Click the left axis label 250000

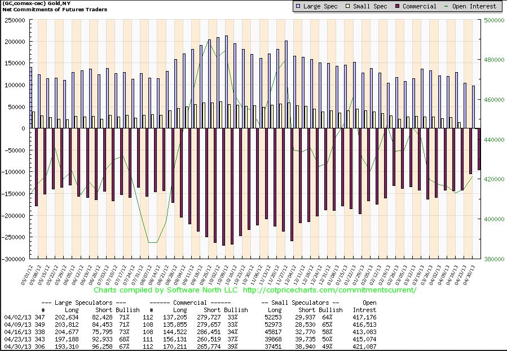pos(15,20)
